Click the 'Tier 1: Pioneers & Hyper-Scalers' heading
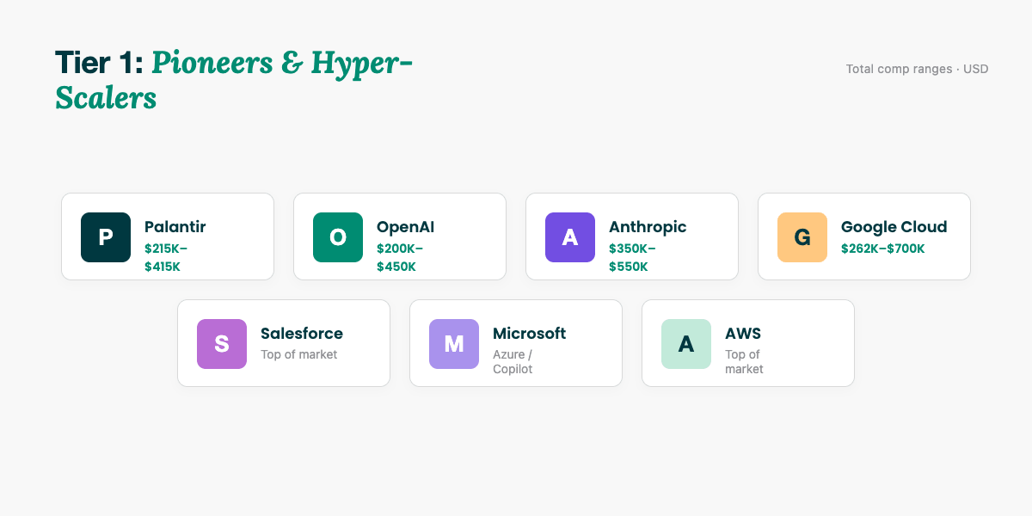This screenshot has height=516, width=1032. coord(234,80)
